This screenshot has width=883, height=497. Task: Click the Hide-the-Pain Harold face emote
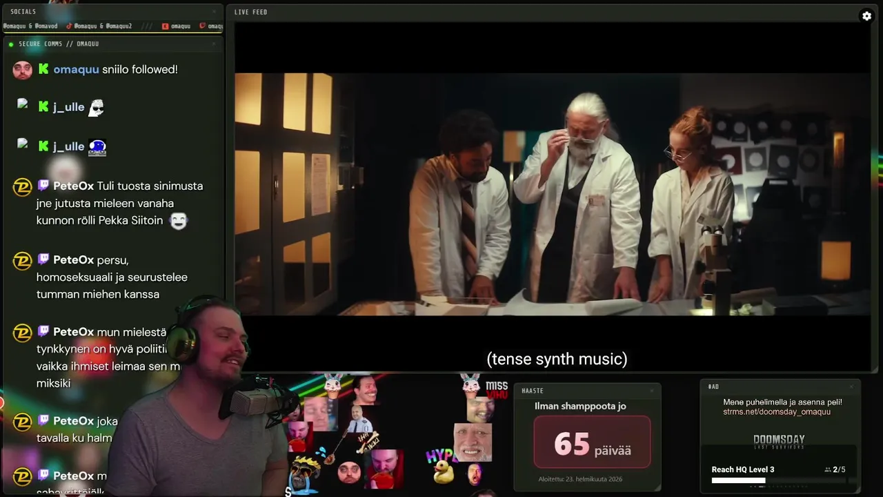pos(473,442)
